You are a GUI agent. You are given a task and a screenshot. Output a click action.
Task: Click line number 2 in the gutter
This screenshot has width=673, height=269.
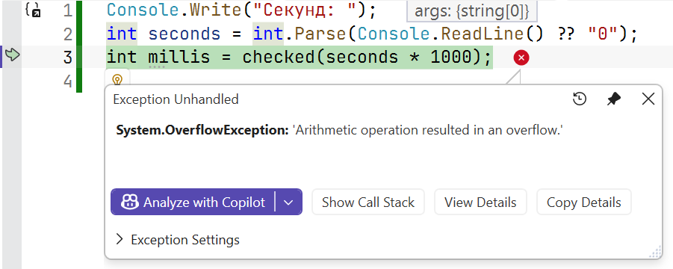pyautogui.click(x=67, y=34)
